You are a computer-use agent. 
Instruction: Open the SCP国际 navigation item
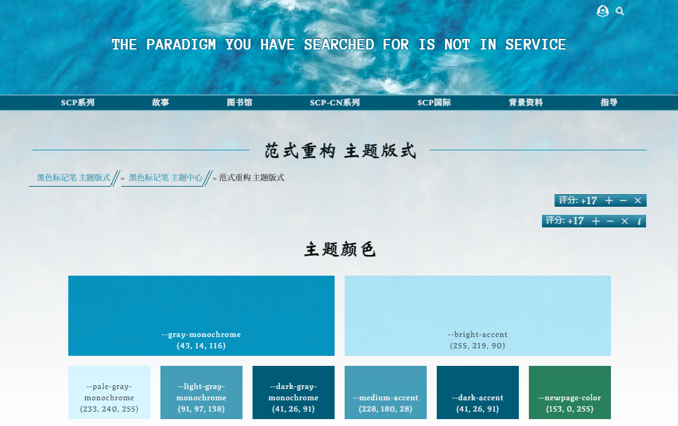(435, 102)
